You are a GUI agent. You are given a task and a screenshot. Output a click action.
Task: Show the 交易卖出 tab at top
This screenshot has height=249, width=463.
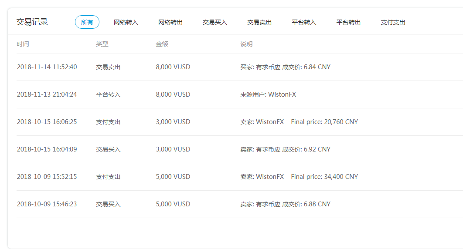coord(259,22)
